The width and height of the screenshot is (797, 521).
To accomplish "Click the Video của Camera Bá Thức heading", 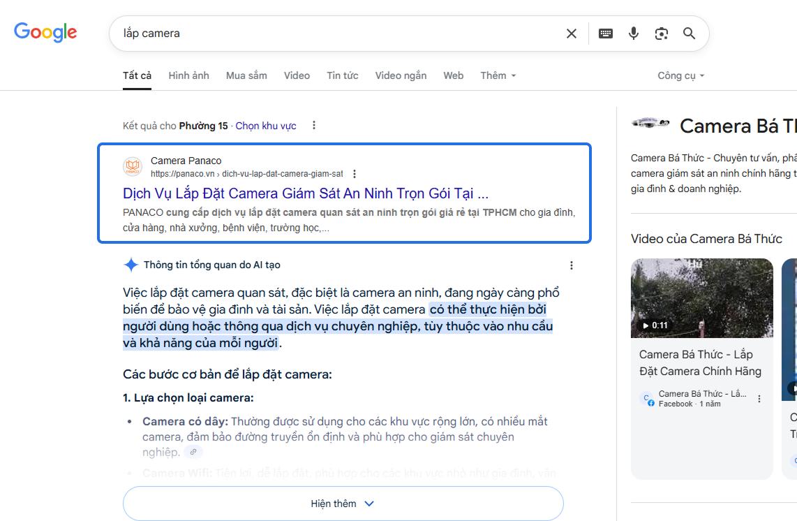I will coord(706,239).
